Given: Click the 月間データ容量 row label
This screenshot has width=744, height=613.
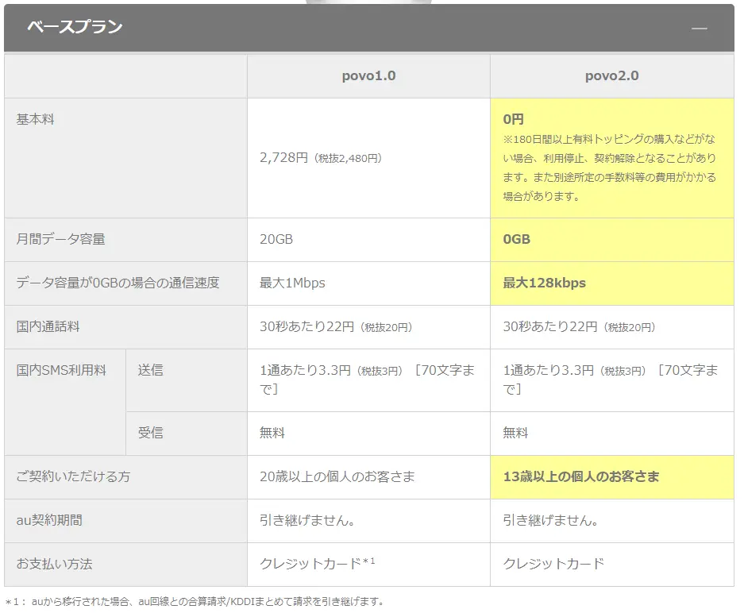Looking at the screenshot, I should (x=60, y=239).
